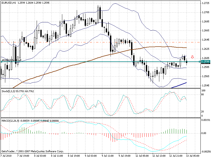Click the 1.2625 price scale label
The height and width of the screenshot is (158, 211).
point(206,49)
